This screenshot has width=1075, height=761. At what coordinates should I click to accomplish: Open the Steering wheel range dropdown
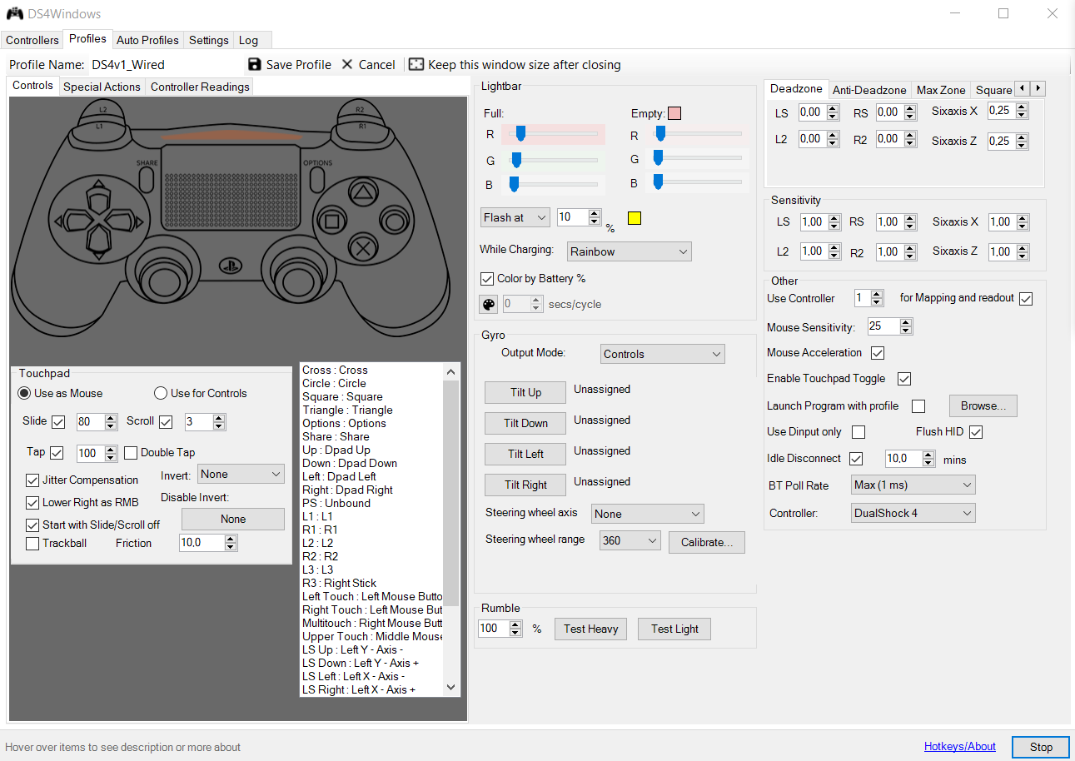pyautogui.click(x=630, y=540)
